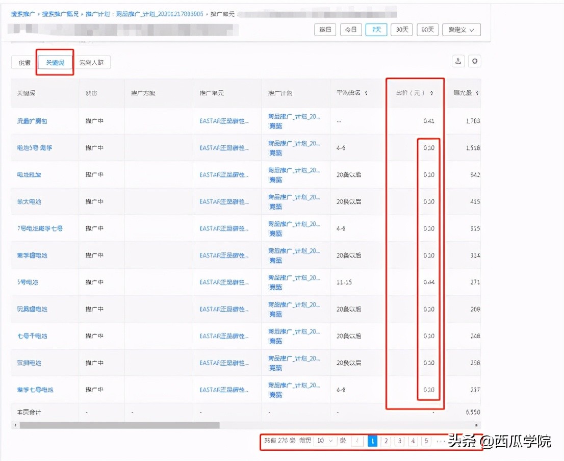
Task: Go to page 2
Action: coord(386,441)
